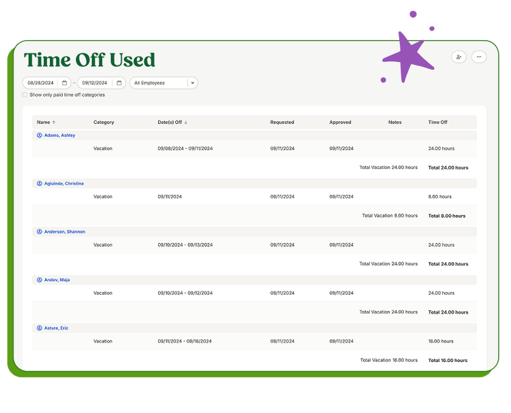Click Vacation category in Adams, Ashley row
The image size is (511, 413).
click(103, 148)
